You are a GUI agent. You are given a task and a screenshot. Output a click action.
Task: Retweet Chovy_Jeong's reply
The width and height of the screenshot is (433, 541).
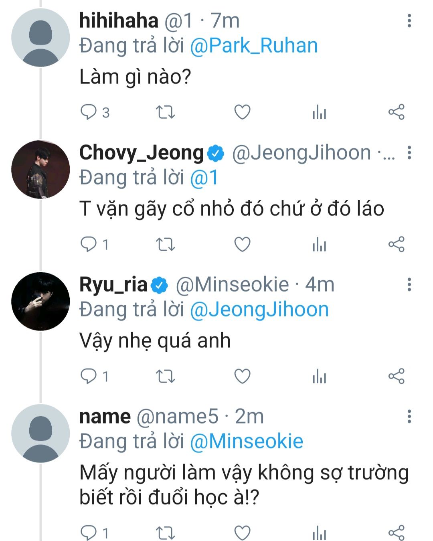(x=165, y=244)
